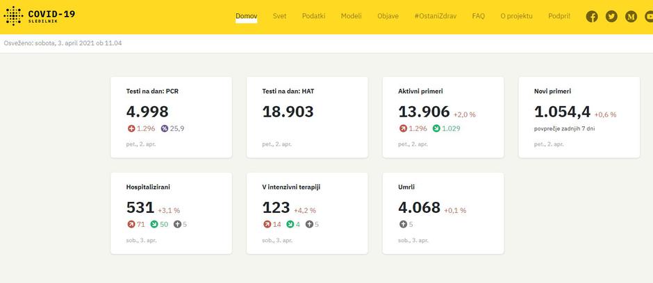
Task: Click red up-arrow icon in Hospitalizirani card
Action: [x=131, y=224]
